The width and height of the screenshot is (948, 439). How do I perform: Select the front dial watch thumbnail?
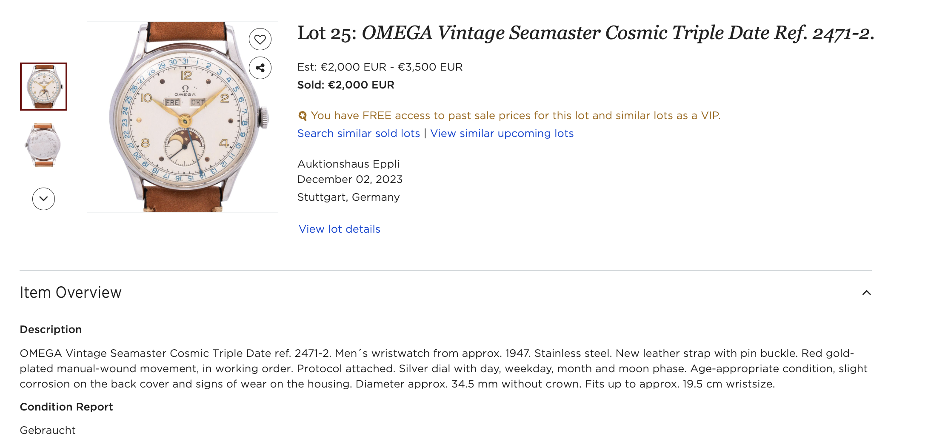pos(43,87)
